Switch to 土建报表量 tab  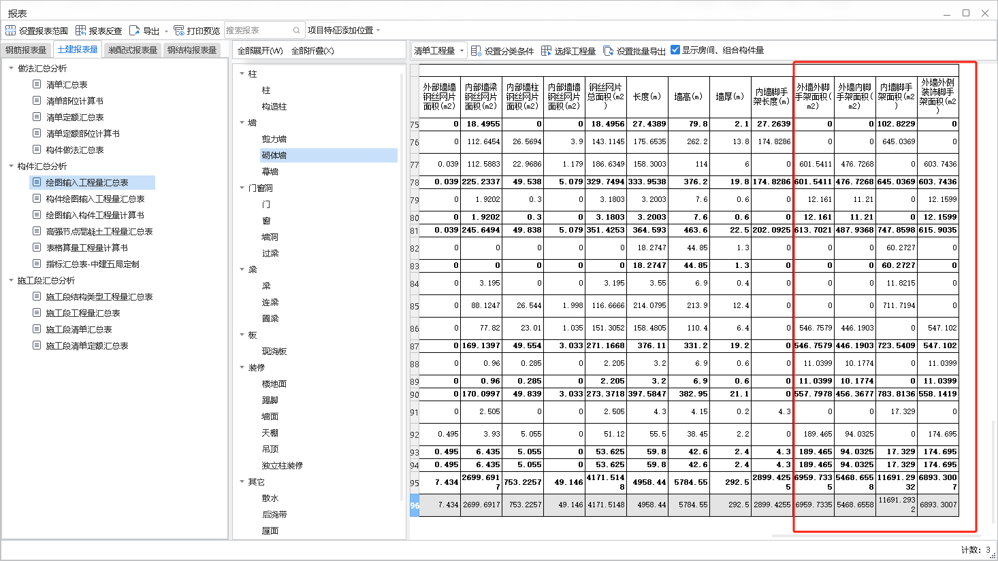pyautogui.click(x=78, y=50)
